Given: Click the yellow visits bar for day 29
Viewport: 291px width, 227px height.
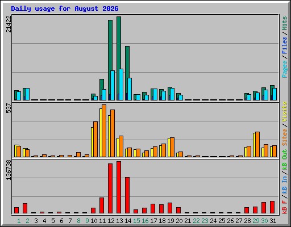Looking at the screenshot, I should coord(254,145).
